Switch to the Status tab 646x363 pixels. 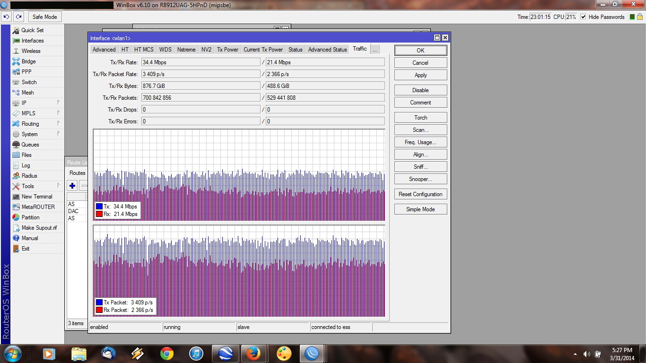(295, 50)
